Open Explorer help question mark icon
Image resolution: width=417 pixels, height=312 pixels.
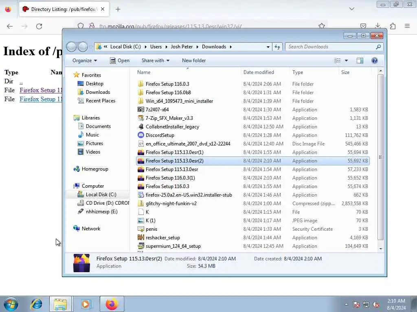point(375,61)
